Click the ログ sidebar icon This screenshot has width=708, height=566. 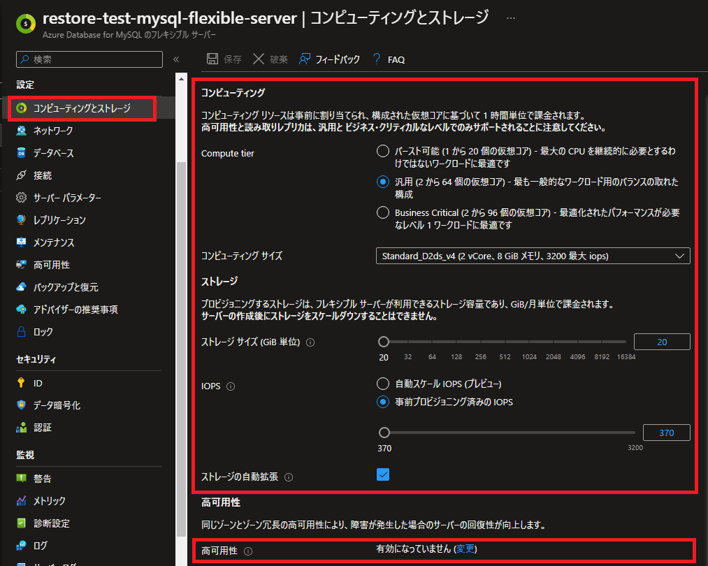(x=21, y=545)
